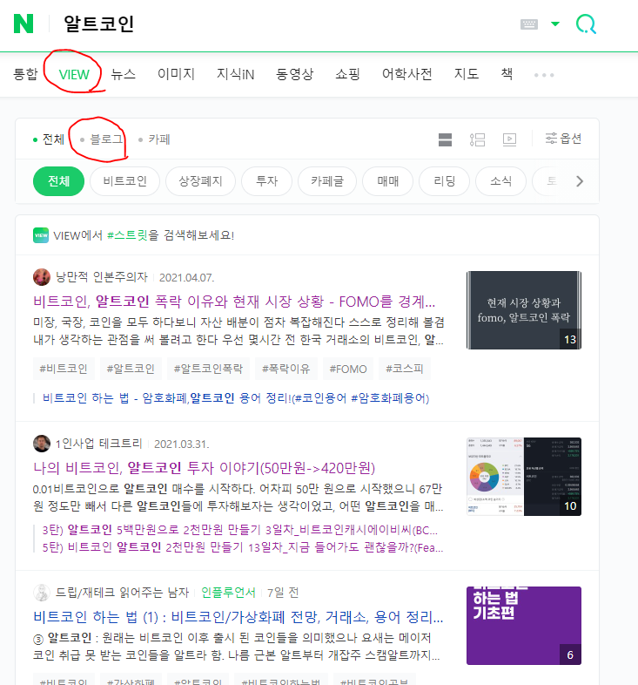Open the ③ 알트코인 : 원래는 비트코인 post excerpt

(x=237, y=647)
